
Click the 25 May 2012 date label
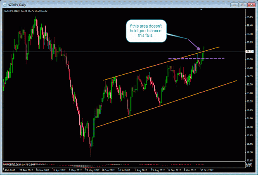click(x=92, y=170)
